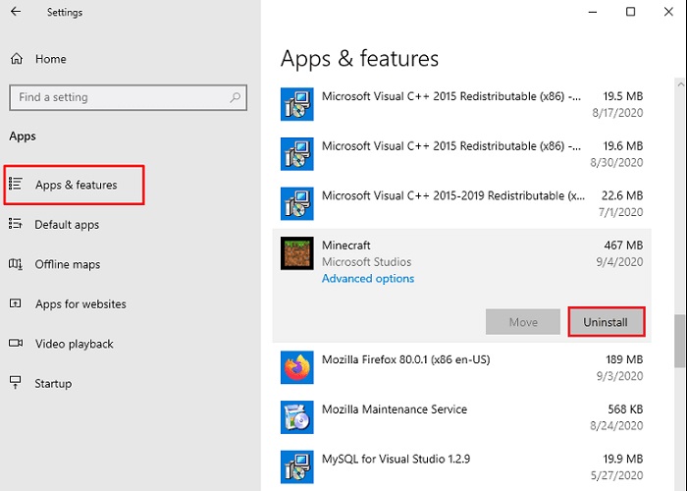Click the 19.6 MB Visual C++ 2015 icon

(297, 154)
